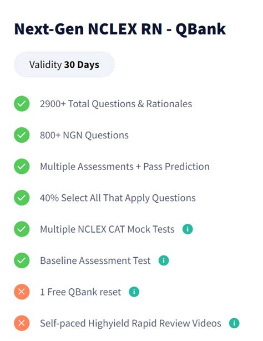Image resolution: width=263 pixels, height=341 pixels.
Task: Click the 2900+ Total Questions & Rationales text
Action: click(x=116, y=104)
